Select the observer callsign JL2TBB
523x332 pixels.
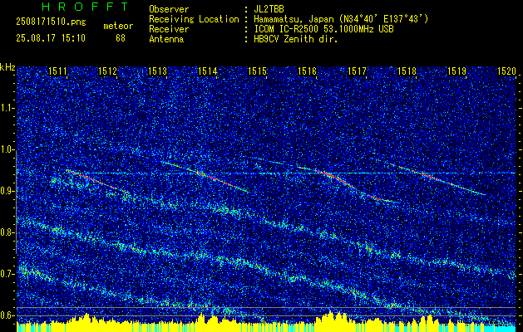coord(269,9)
